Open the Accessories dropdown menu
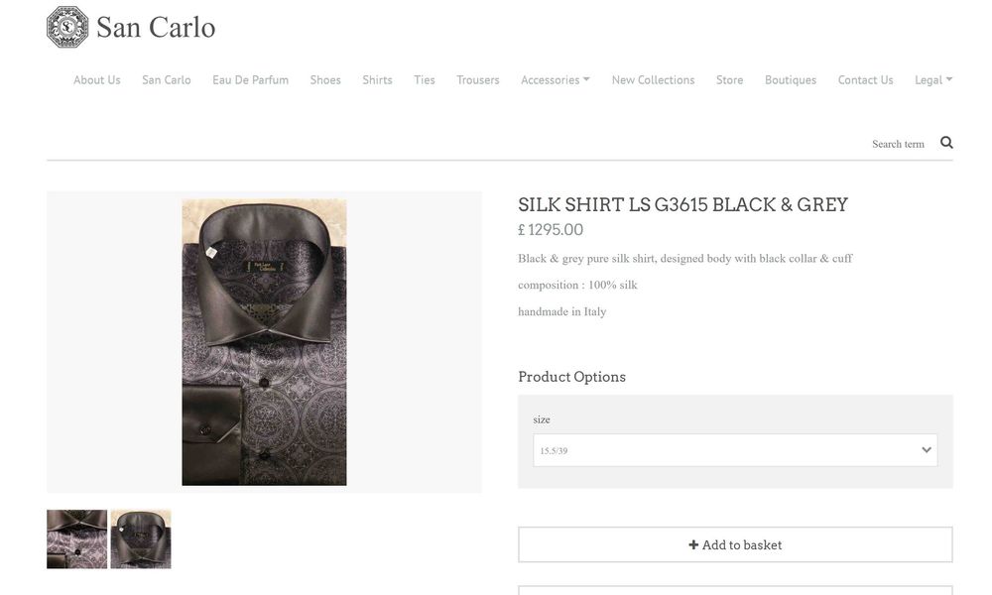 click(555, 80)
